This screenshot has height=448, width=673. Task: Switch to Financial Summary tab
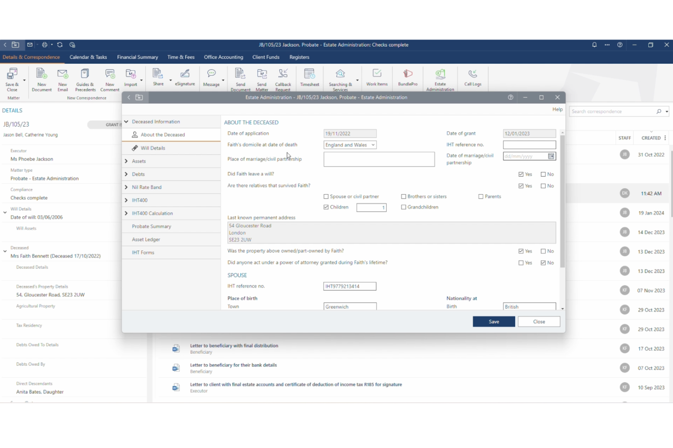click(137, 57)
